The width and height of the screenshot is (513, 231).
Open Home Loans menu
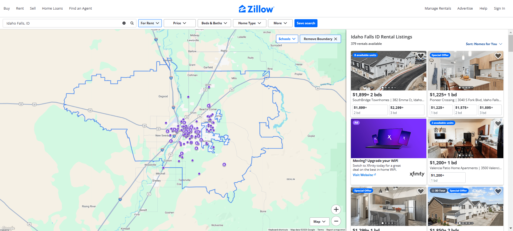click(x=52, y=9)
